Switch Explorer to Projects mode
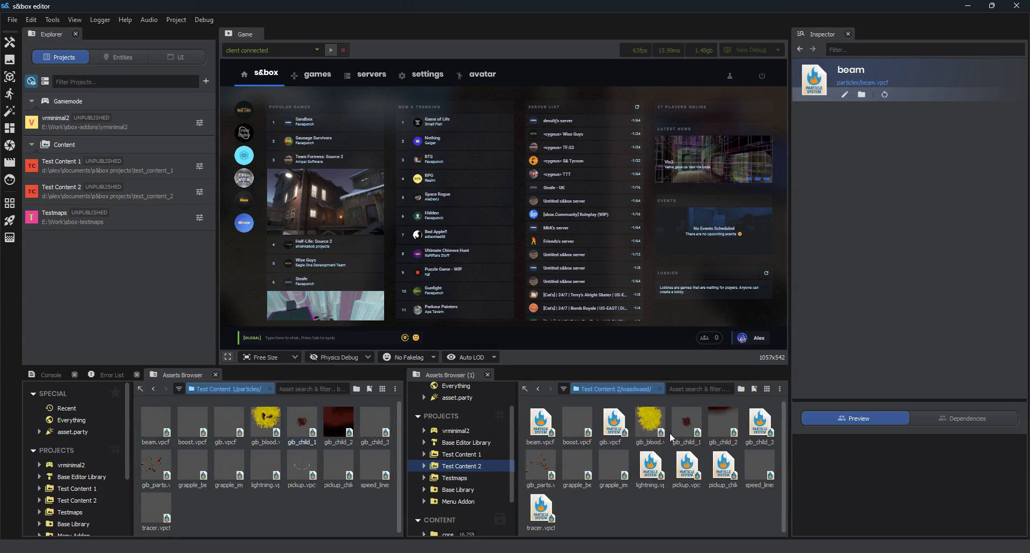This screenshot has width=1030, height=553. (x=60, y=57)
